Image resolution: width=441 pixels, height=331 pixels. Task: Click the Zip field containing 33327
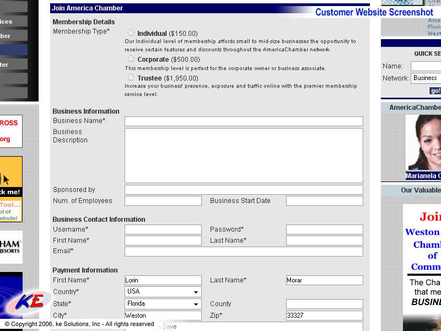coord(325,316)
